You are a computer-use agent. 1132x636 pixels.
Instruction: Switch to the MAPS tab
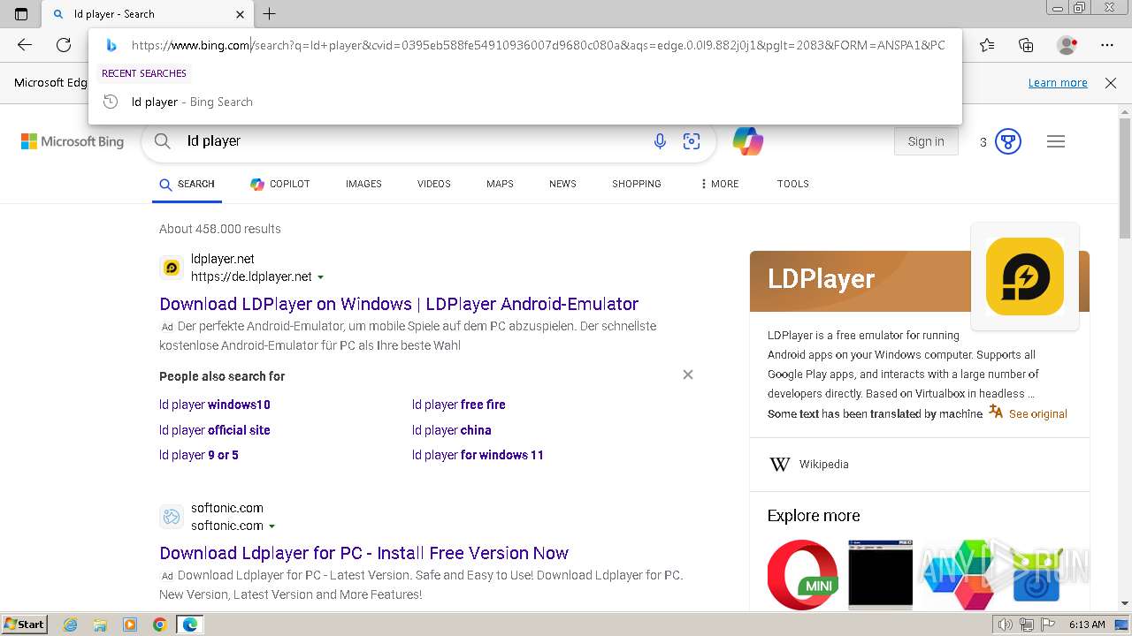(500, 184)
